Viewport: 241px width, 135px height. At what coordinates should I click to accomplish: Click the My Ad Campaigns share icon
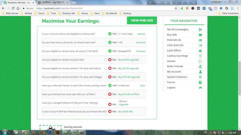coord(200,29)
